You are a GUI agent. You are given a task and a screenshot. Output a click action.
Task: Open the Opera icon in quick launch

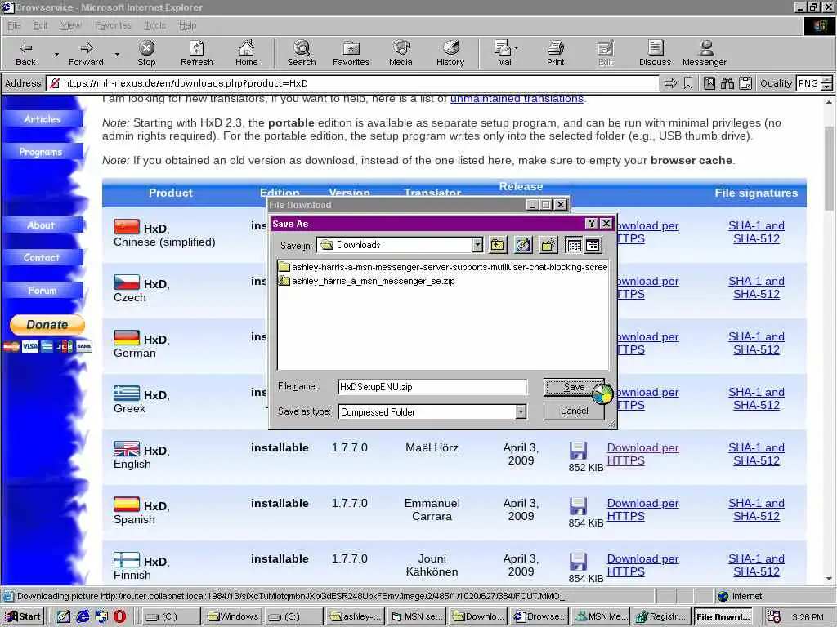tap(119, 617)
